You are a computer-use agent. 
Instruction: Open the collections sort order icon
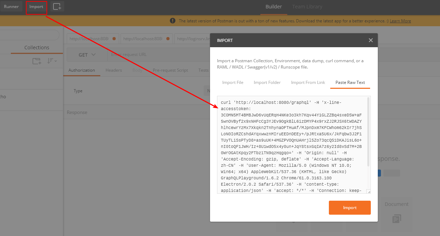[x=52, y=61]
